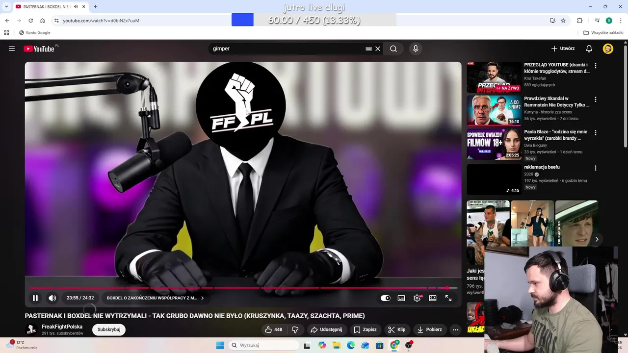Open the Chrome extensions puzzle icon
This screenshot has height=353, width=628.
tap(580, 21)
